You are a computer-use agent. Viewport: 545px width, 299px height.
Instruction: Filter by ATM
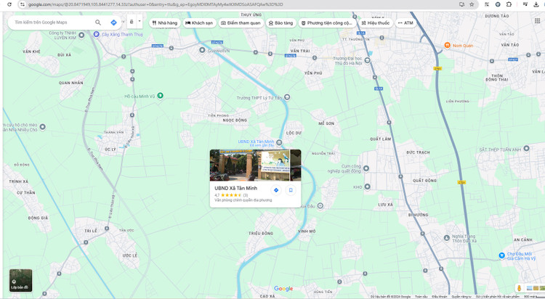[405, 23]
